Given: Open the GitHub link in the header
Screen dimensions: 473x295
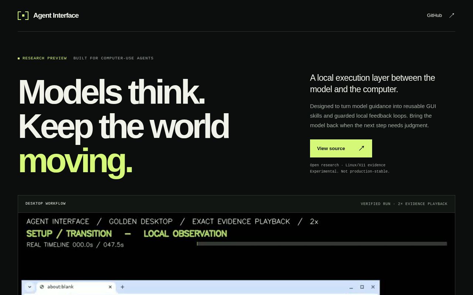Looking at the screenshot, I should [434, 15].
